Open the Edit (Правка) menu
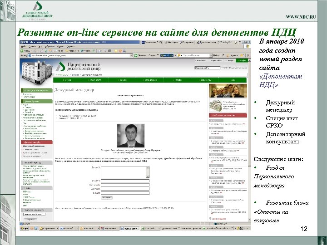 coord(32,46)
